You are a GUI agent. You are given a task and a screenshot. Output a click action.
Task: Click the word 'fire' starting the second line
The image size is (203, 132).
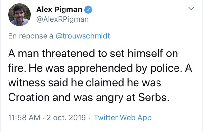pyautogui.click(x=16, y=68)
